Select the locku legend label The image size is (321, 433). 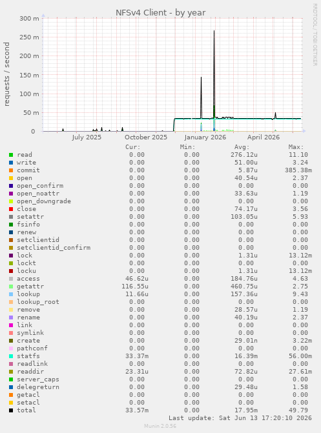coord(26,271)
